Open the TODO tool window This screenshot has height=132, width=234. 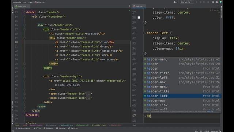click(x=37, y=128)
